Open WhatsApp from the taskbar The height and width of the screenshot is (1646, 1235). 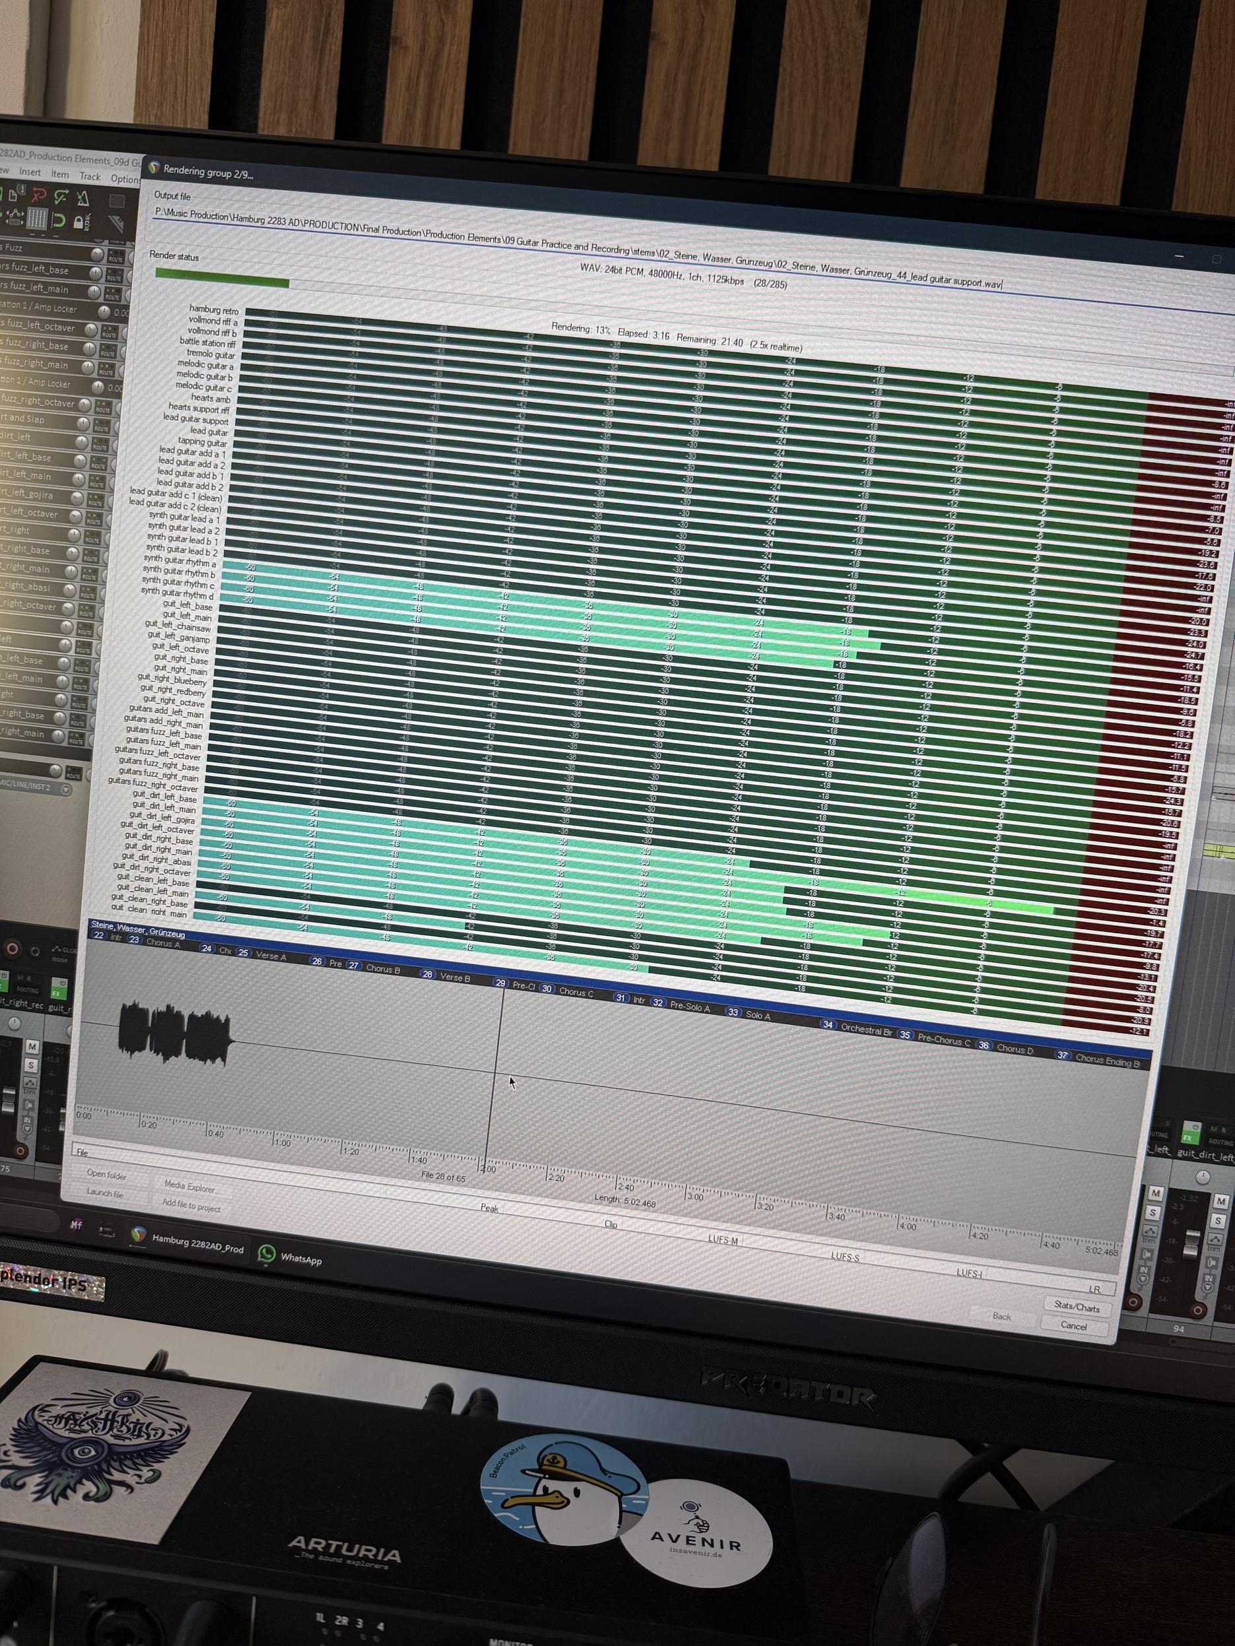coord(290,1259)
